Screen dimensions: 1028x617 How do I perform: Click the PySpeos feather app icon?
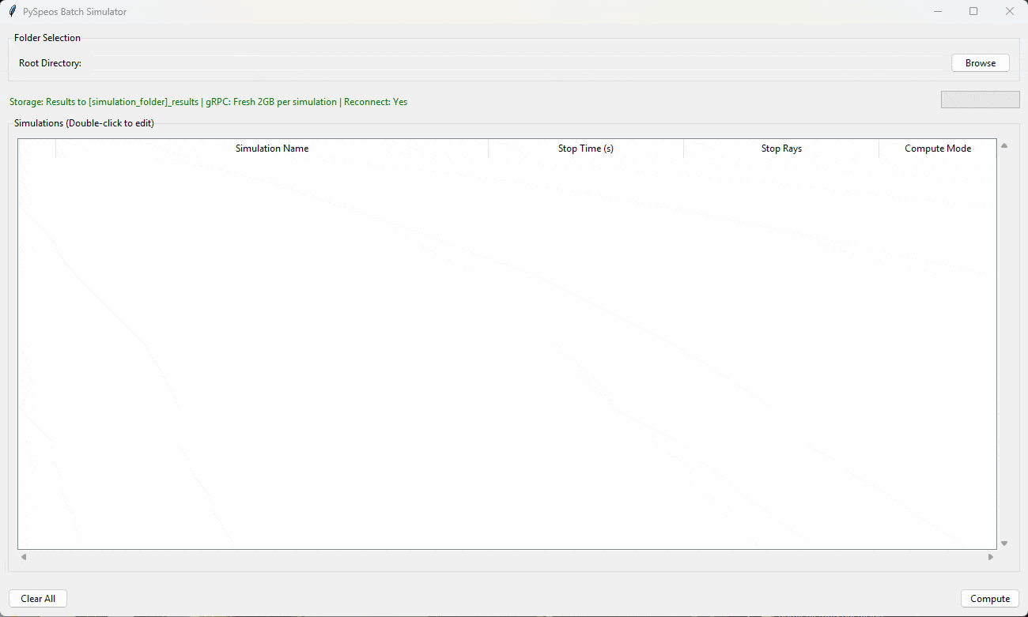12,12
